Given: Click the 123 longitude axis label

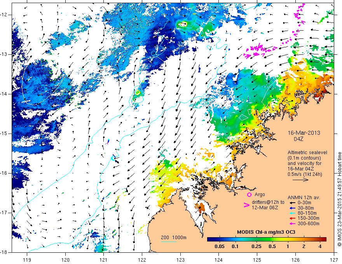Looking at the screenshot, I should [180, 260].
